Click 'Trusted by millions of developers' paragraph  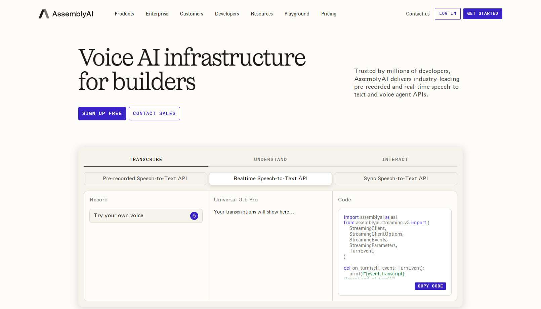point(407,83)
